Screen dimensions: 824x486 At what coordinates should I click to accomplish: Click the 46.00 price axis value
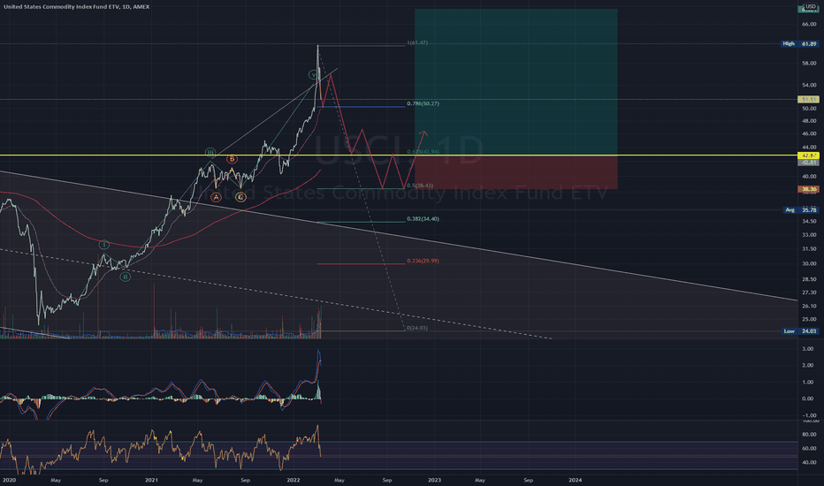809,134
